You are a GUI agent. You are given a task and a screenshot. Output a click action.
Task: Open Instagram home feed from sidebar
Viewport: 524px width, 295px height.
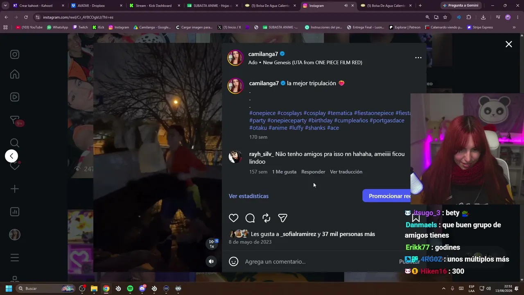pyautogui.click(x=15, y=74)
